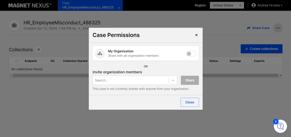This screenshot has width=291, height=137.
Task: Focus the Invite organization members search field
Action: [131, 80]
